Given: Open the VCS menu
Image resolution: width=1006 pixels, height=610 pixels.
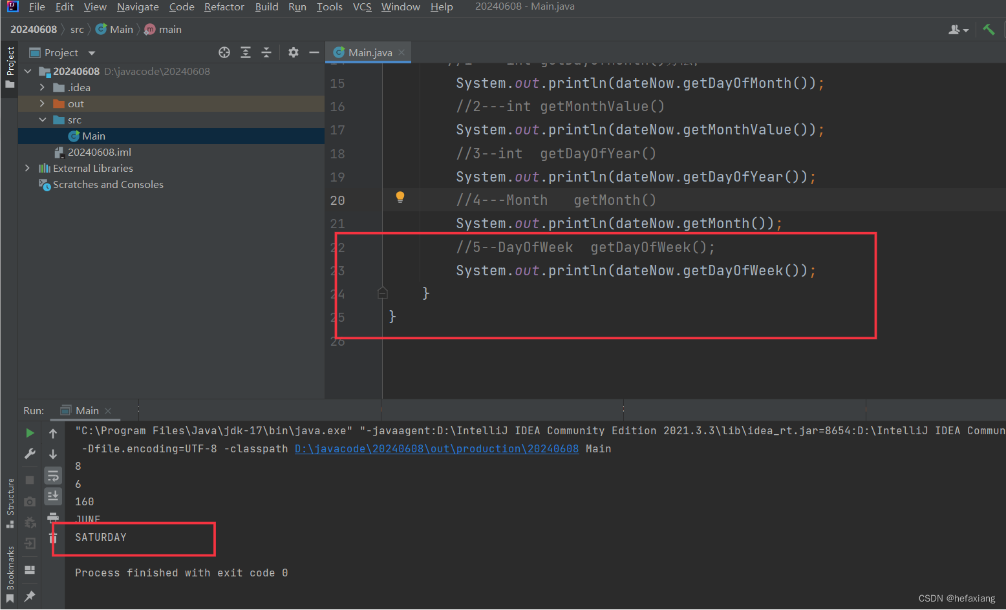Looking at the screenshot, I should tap(362, 6).
